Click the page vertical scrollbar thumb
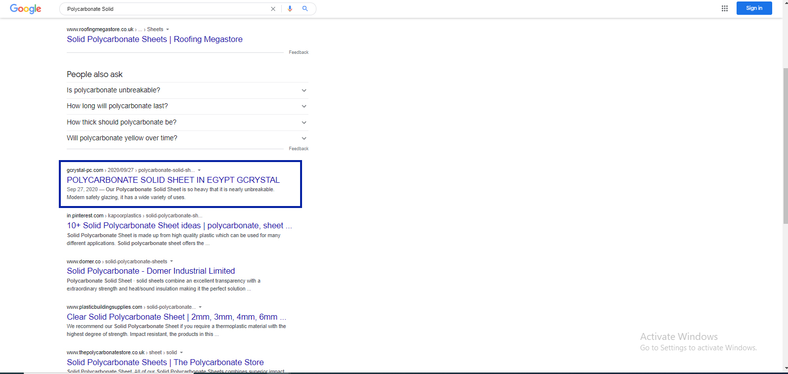Image resolution: width=788 pixels, height=374 pixels. point(785,146)
